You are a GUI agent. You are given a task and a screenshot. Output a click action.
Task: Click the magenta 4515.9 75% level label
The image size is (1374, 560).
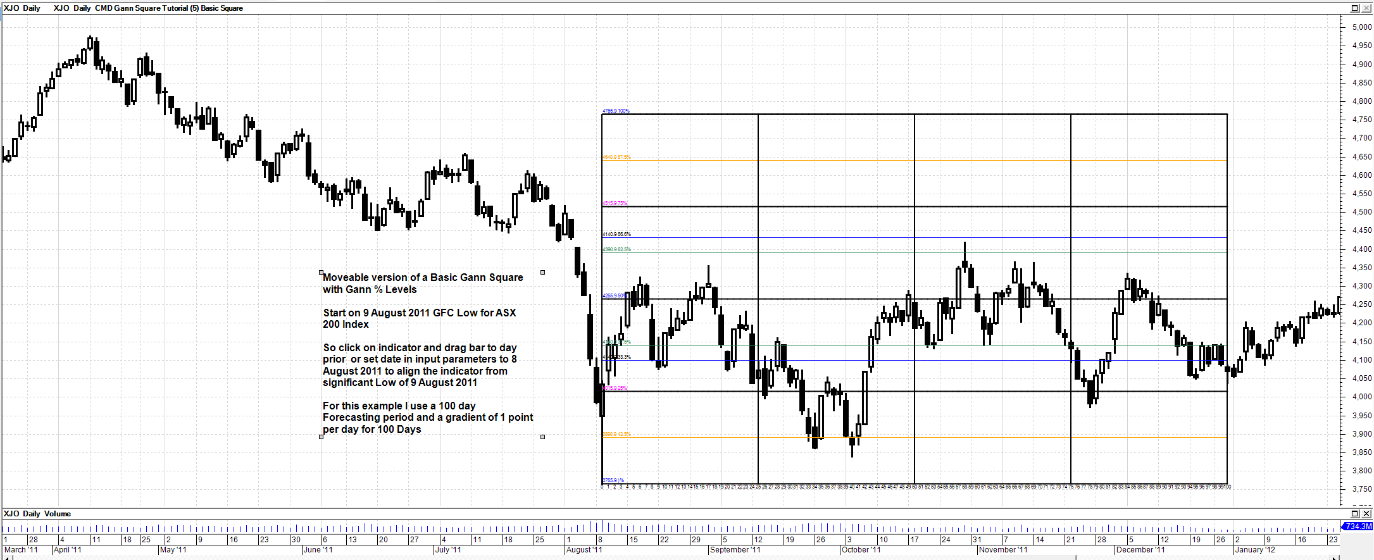615,203
